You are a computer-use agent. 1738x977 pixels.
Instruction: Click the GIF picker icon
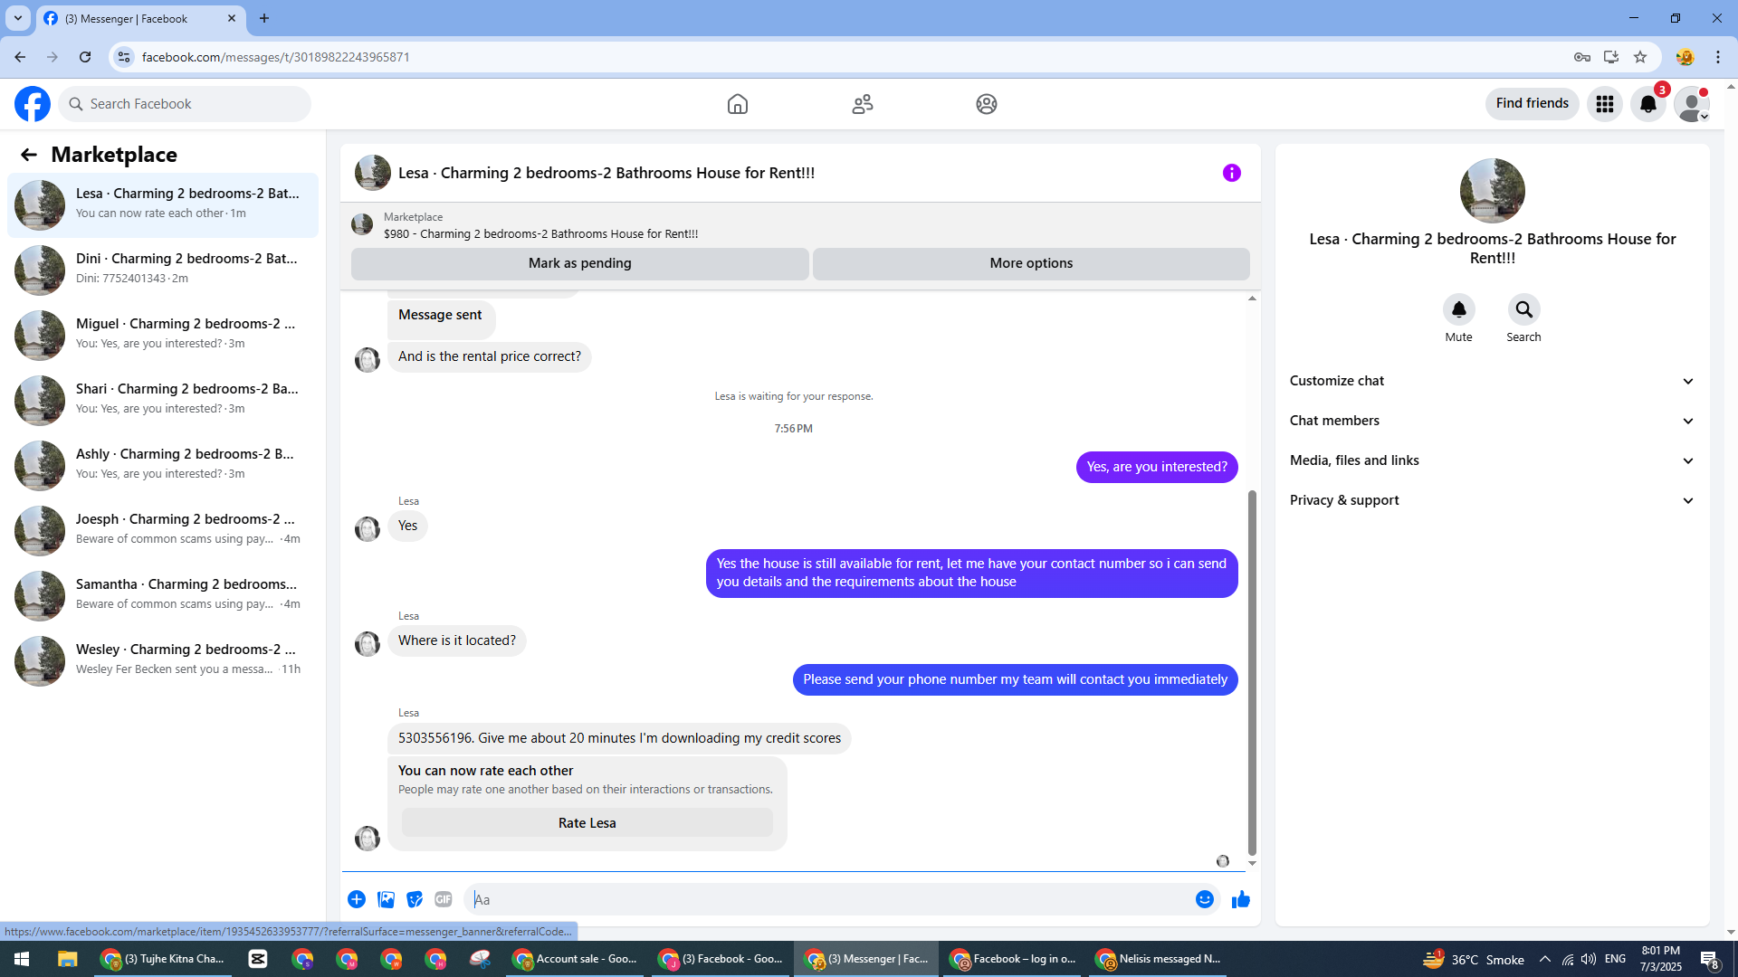tap(443, 899)
